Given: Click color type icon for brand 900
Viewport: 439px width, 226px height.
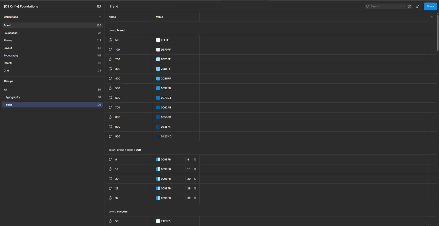Looking at the screenshot, I should (x=111, y=127).
